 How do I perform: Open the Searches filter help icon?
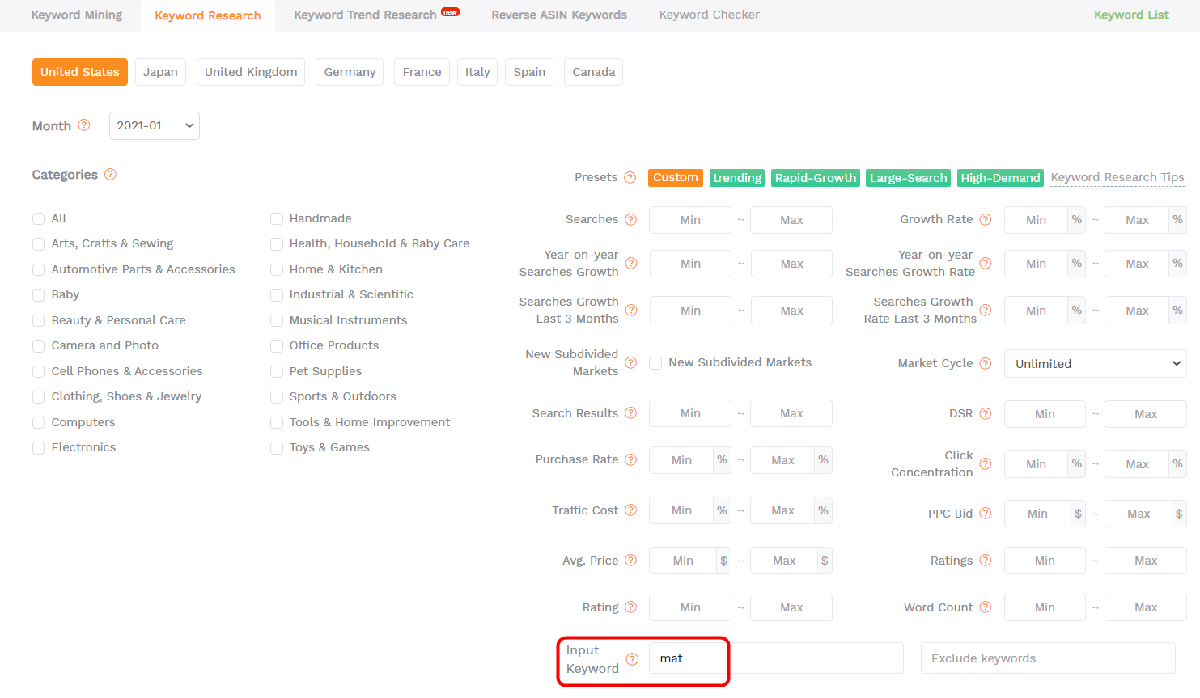click(630, 219)
